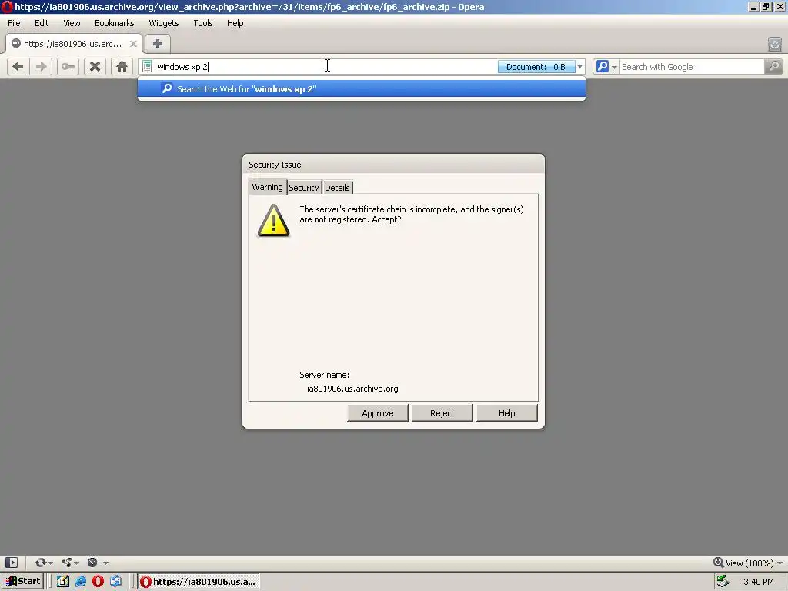Reject the certificate
788x591 pixels.
tap(442, 413)
